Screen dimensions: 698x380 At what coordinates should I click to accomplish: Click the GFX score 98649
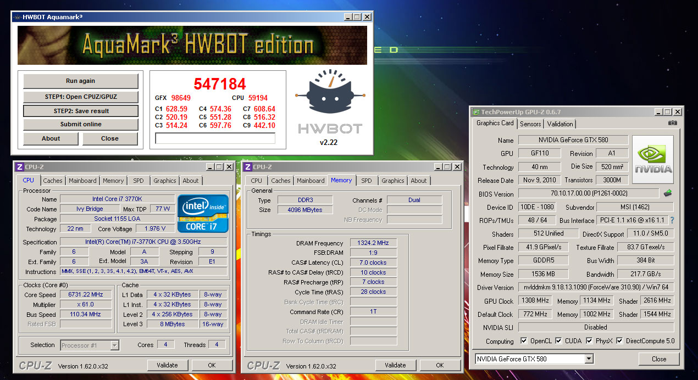click(181, 98)
